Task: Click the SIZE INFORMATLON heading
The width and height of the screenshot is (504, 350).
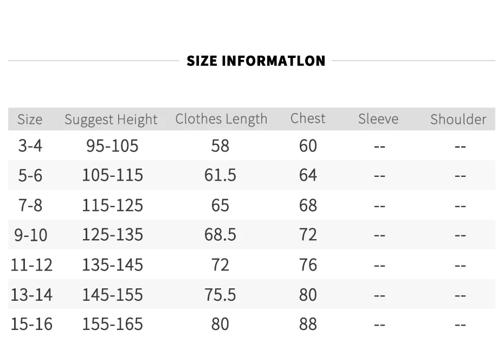Action: coord(256,61)
